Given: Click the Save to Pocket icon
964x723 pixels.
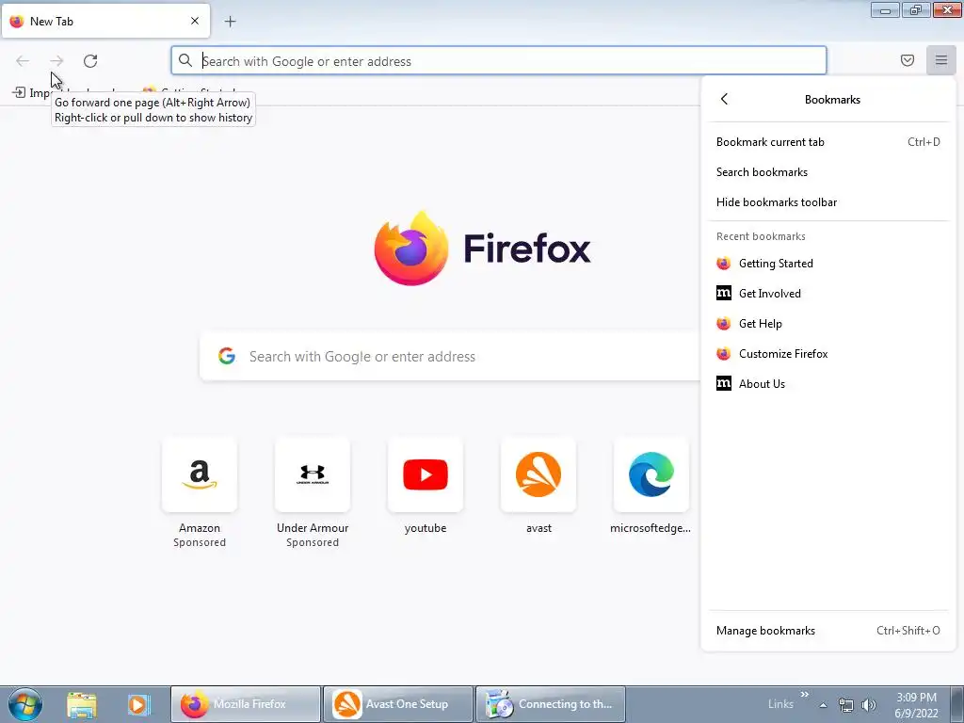Looking at the screenshot, I should pyautogui.click(x=908, y=60).
